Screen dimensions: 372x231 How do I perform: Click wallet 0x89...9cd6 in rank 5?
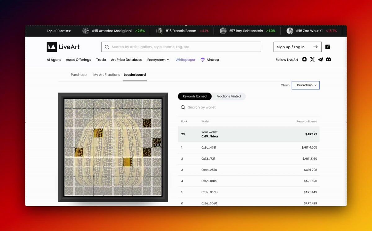click(210, 192)
